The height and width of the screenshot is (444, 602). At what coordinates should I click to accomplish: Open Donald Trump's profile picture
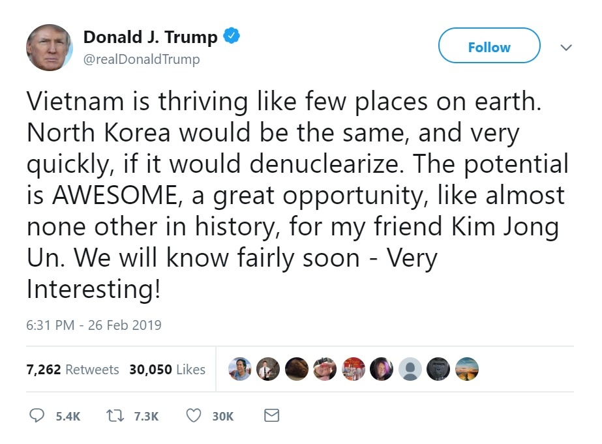click(x=50, y=47)
